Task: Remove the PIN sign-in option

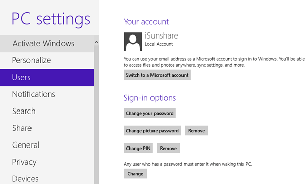Action: (168, 149)
